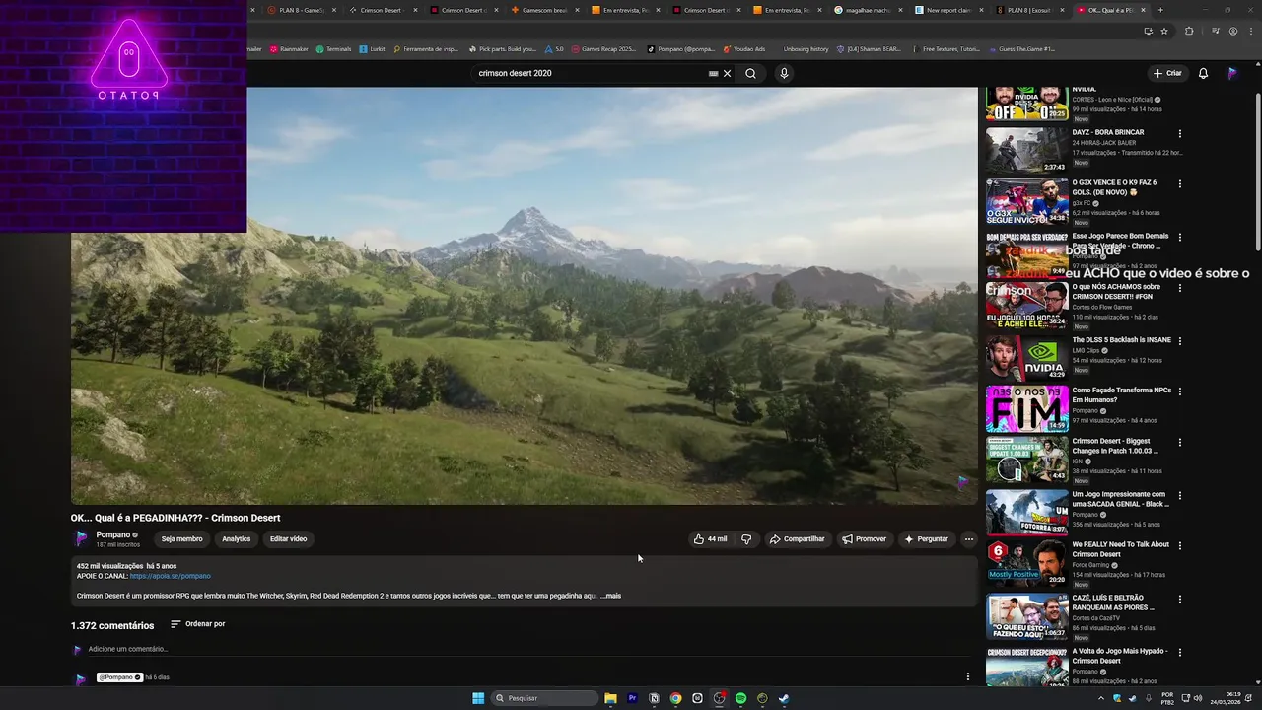
Task: Open Chrome profile icon in toolbar
Action: coord(1233,31)
